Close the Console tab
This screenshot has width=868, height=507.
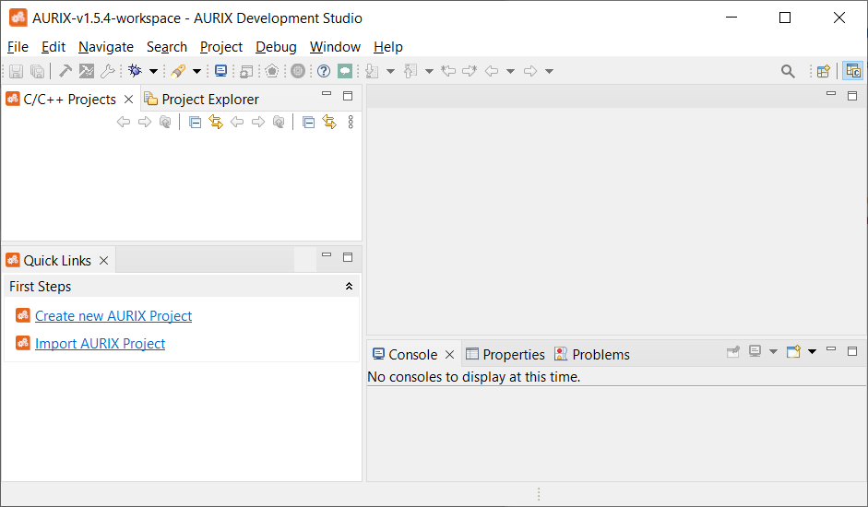[449, 355]
